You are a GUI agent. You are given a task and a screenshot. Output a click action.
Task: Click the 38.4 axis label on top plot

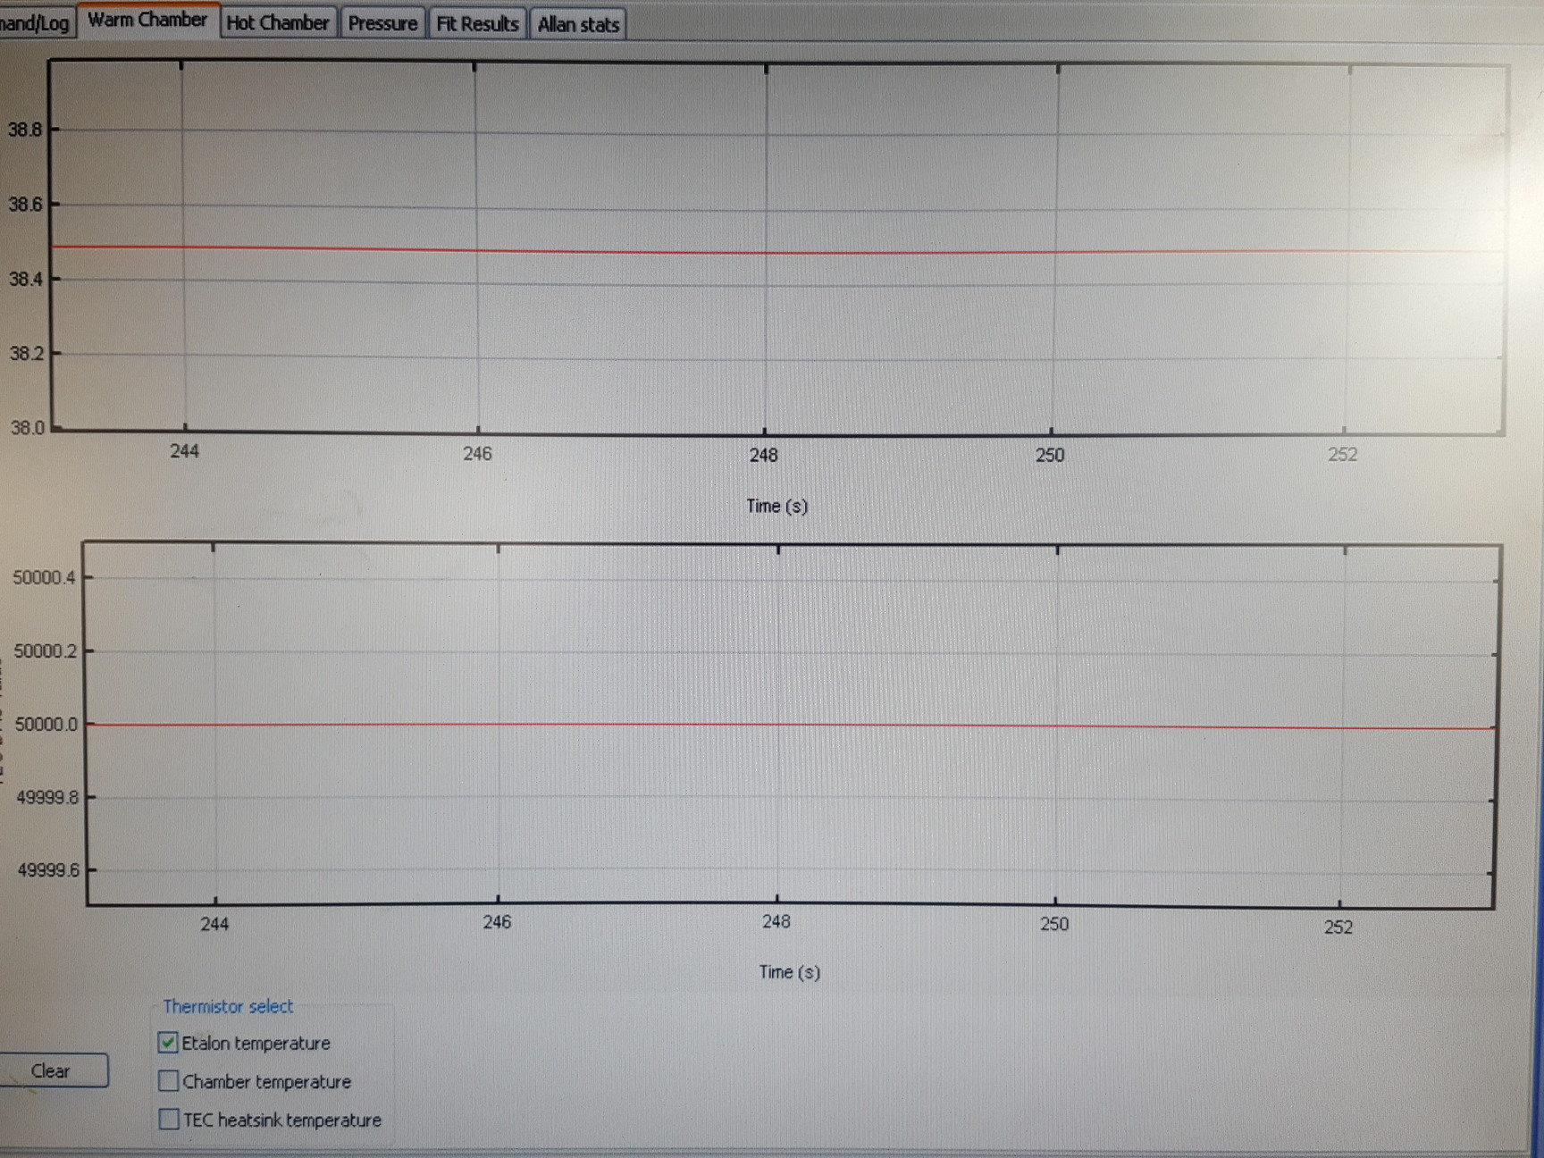point(27,281)
